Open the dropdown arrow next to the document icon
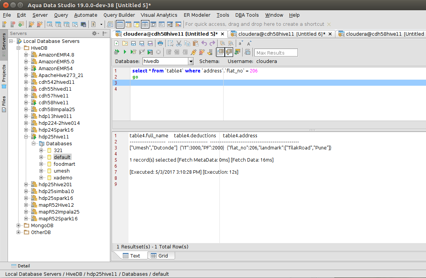This screenshot has width=426, height=278. coord(101,24)
